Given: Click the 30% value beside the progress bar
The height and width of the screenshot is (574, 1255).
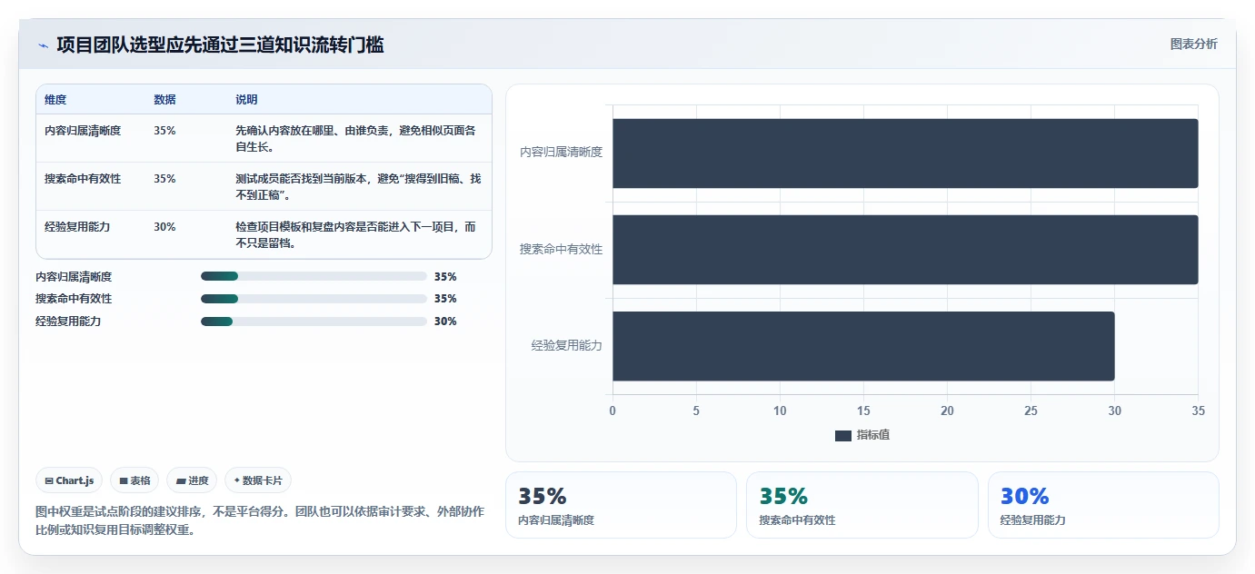Looking at the screenshot, I should [445, 322].
